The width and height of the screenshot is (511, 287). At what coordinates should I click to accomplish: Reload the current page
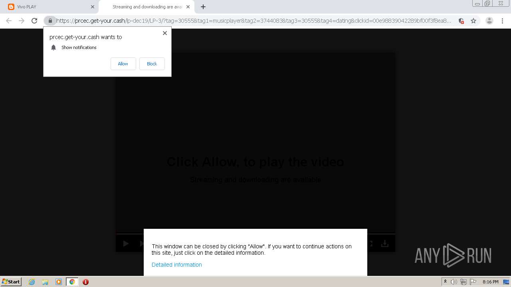tap(34, 21)
